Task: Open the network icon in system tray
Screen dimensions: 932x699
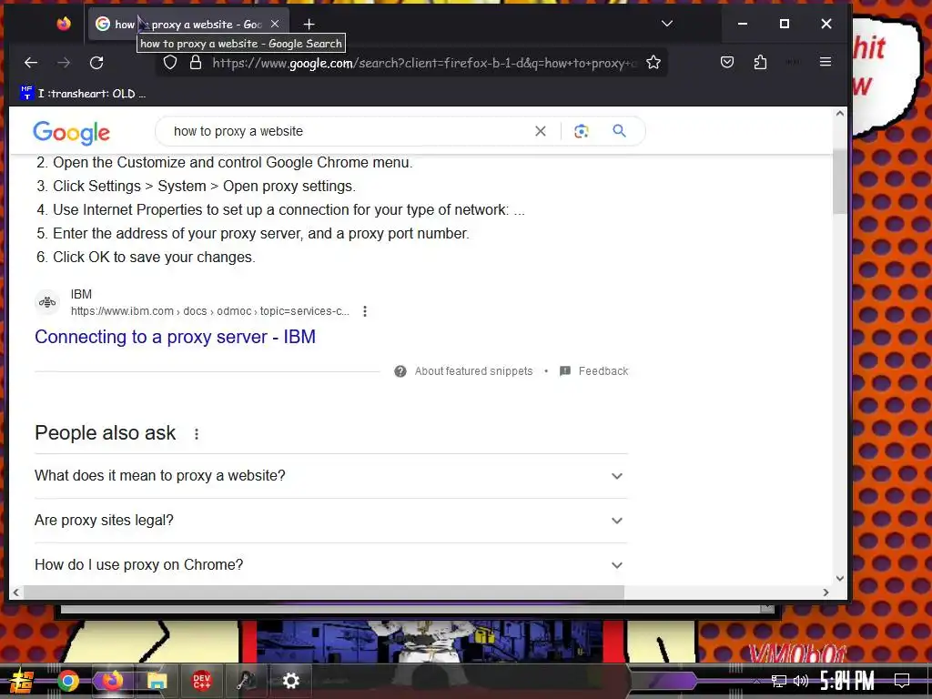Action: [x=779, y=681]
